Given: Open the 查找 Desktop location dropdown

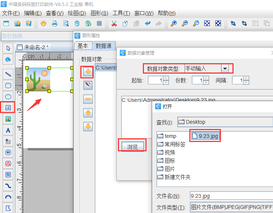Looking at the screenshot, I should tap(225, 122).
